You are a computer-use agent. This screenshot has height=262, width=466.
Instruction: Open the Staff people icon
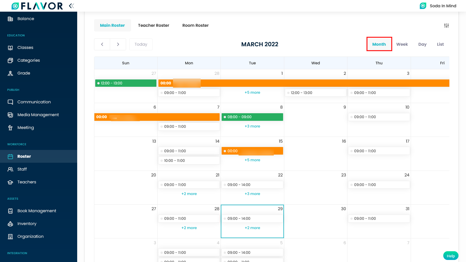point(10,169)
